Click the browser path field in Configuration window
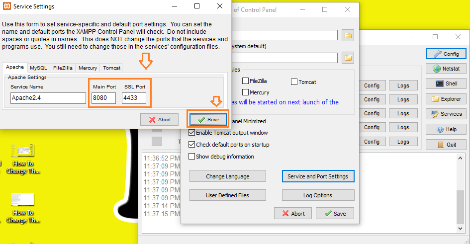This screenshot has width=470, height=244. click(x=285, y=58)
